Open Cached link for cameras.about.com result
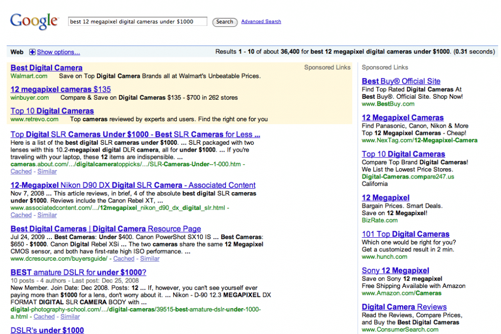Image resolution: width=501 pixels, height=334 pixels. point(21,172)
